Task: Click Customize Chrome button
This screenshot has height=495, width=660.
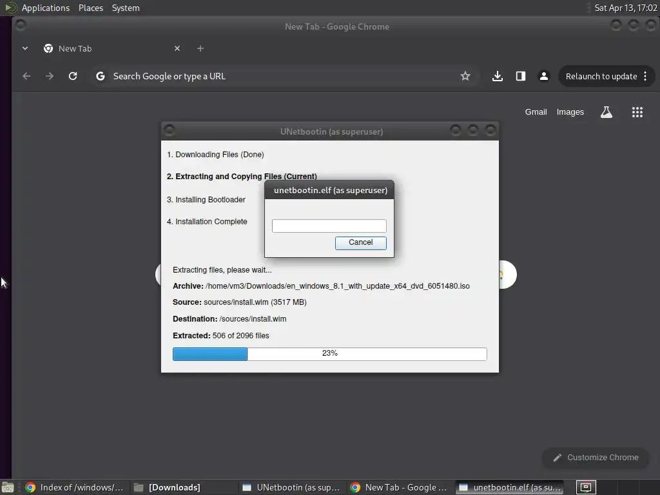Action: point(596,458)
